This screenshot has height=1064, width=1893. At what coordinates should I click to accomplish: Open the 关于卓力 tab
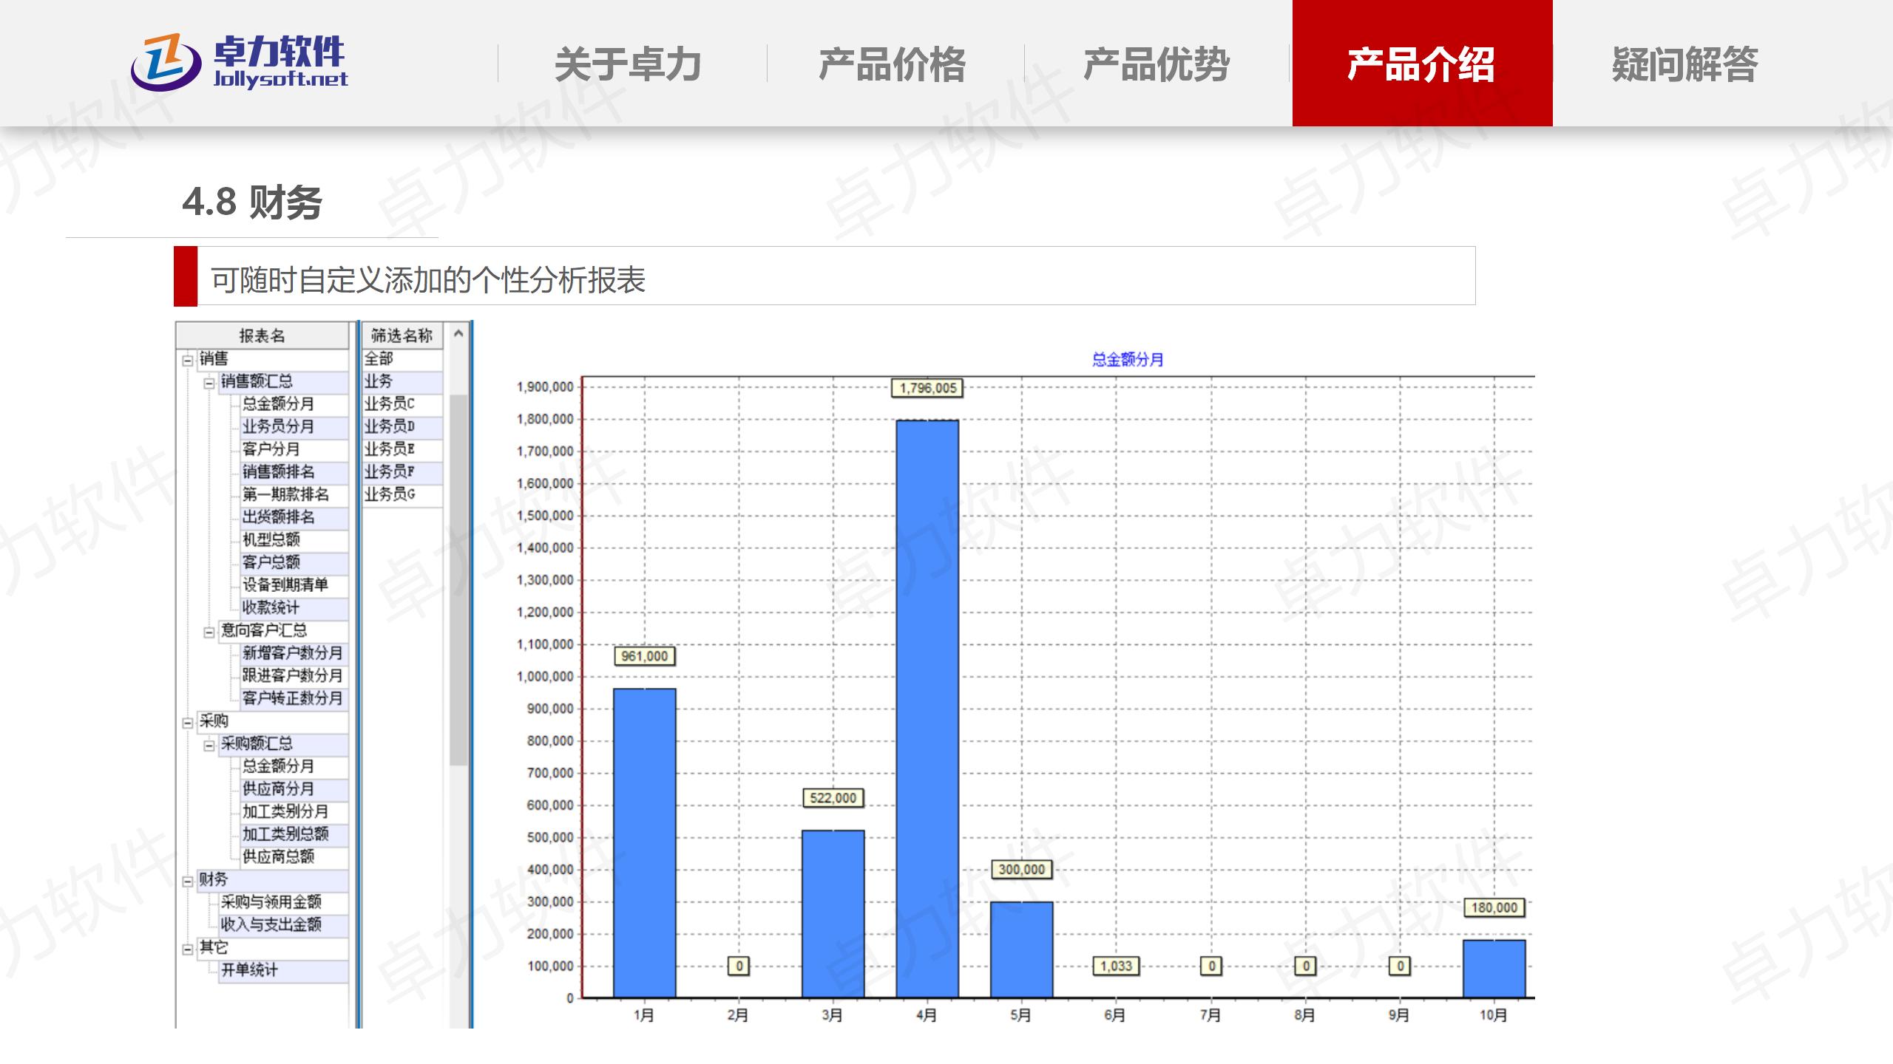628,64
